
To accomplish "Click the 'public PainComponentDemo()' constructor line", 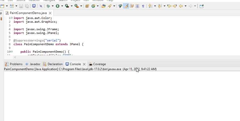I will coord(45,52).
